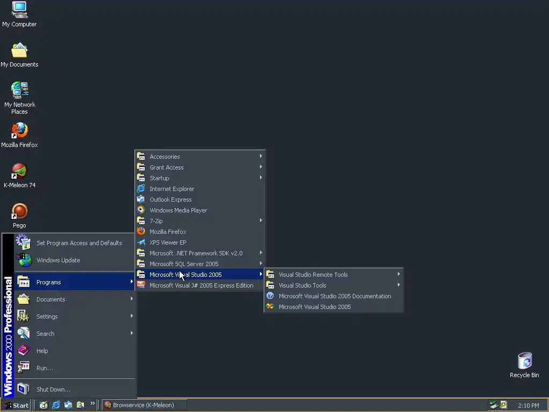Select the Mozilla Firefox desktop shortcut
The width and height of the screenshot is (549, 412).
(19, 135)
